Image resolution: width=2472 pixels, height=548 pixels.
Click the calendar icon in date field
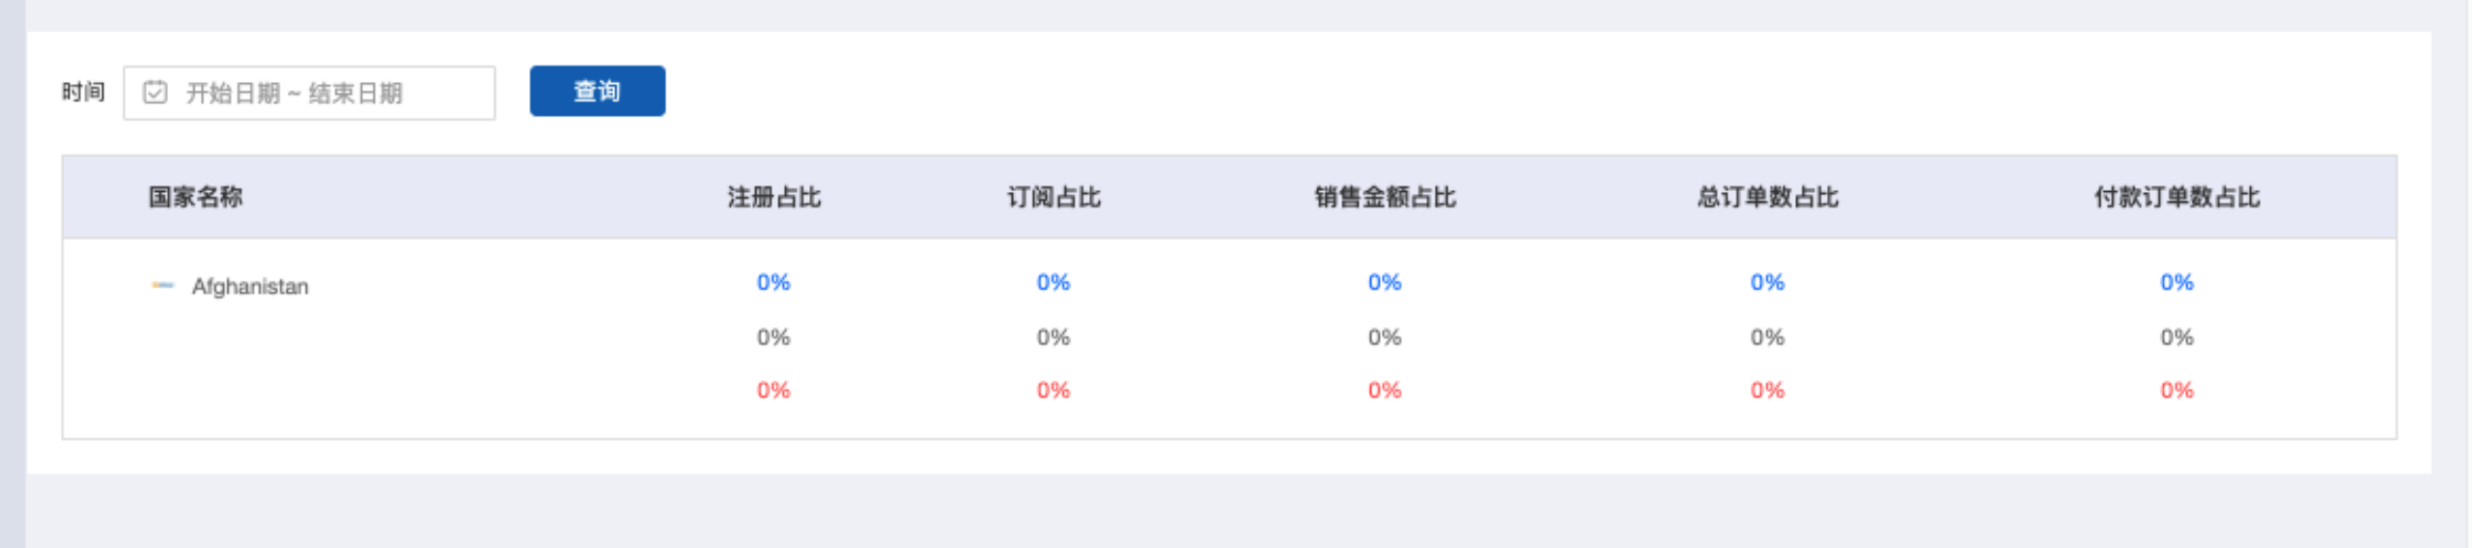click(154, 93)
